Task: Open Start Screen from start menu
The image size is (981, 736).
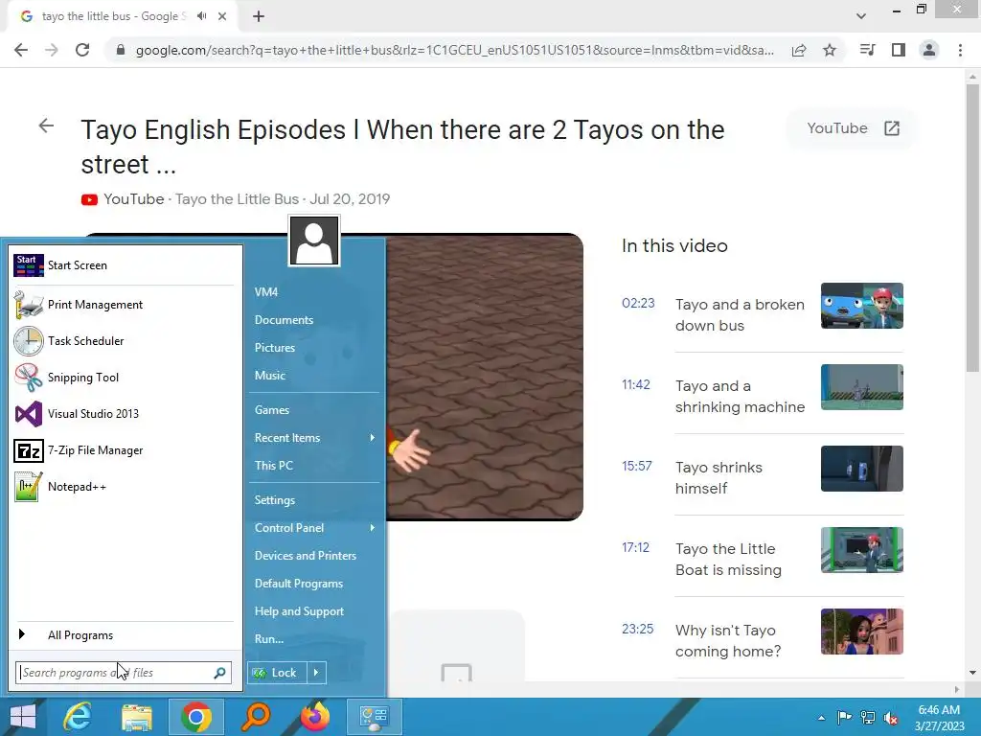Action: point(124,265)
